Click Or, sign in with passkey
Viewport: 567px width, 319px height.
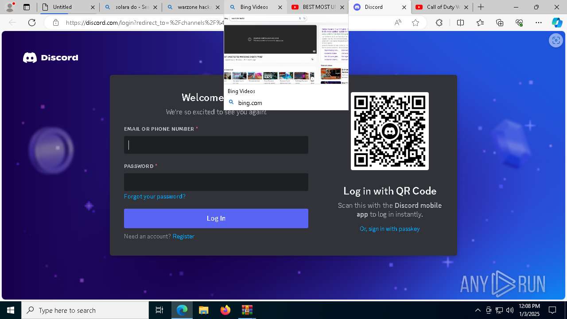coord(390,229)
